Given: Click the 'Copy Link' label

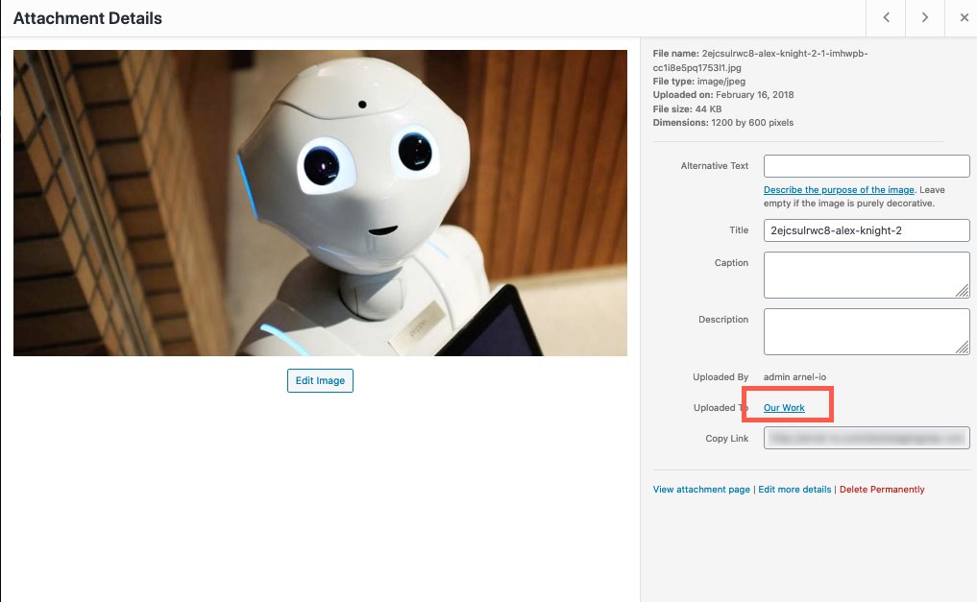Looking at the screenshot, I should (726, 438).
